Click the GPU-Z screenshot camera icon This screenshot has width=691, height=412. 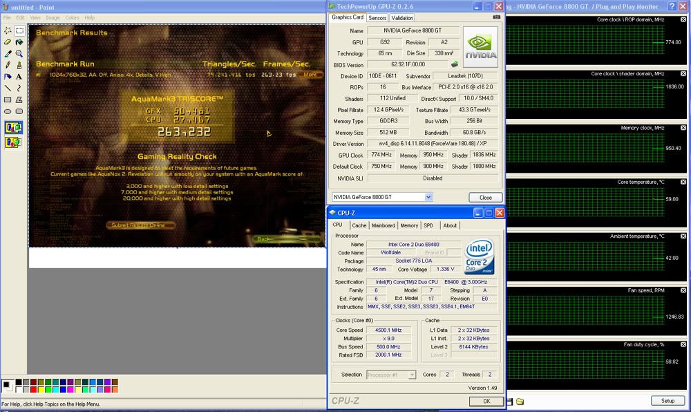point(496,17)
